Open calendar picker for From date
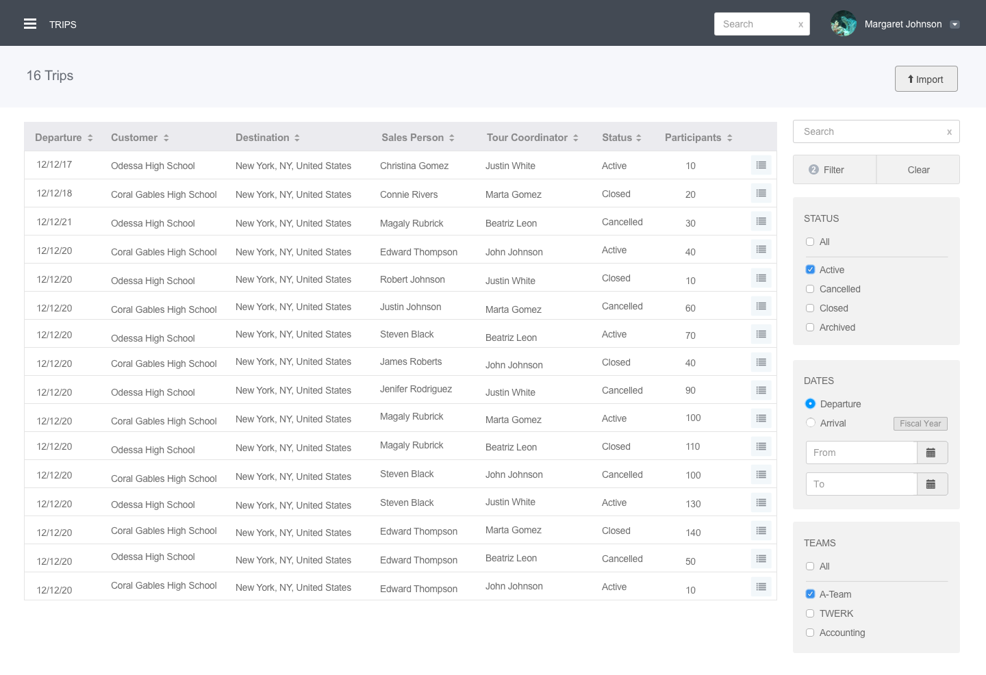Viewport: 986px width, 675px height. pos(932,453)
